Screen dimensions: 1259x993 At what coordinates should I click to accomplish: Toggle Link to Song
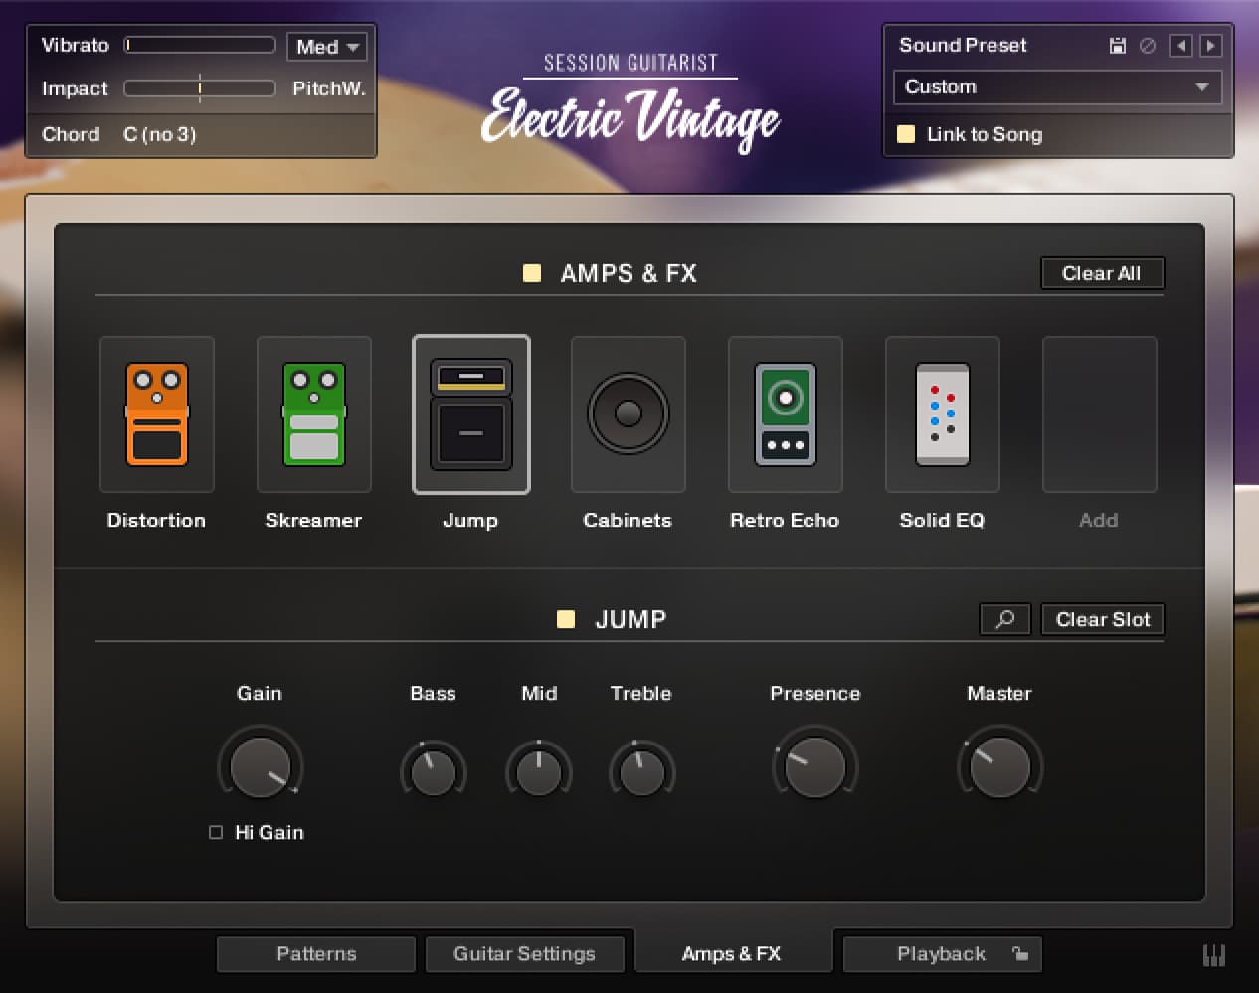[x=906, y=134]
